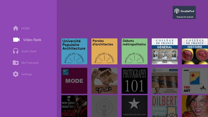Open the hands-framing-face podcast tile

pyautogui.click(x=105, y=81)
